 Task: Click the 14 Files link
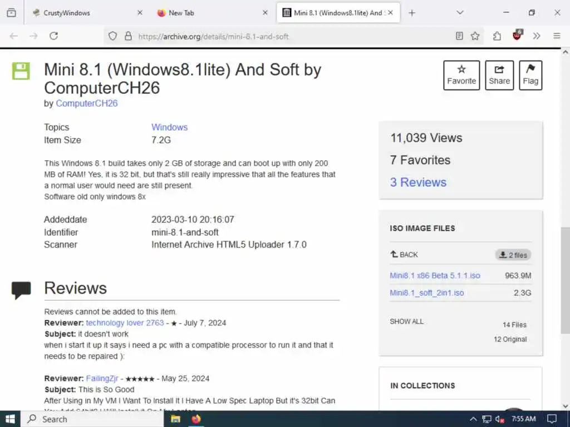point(514,325)
